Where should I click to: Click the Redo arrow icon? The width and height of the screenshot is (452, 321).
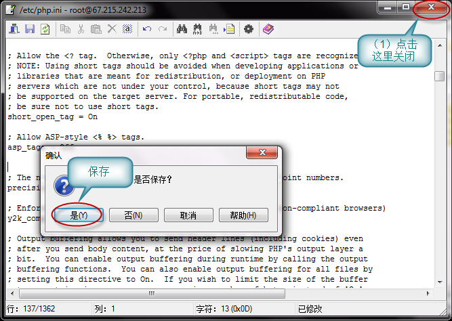pyautogui.click(x=162, y=29)
